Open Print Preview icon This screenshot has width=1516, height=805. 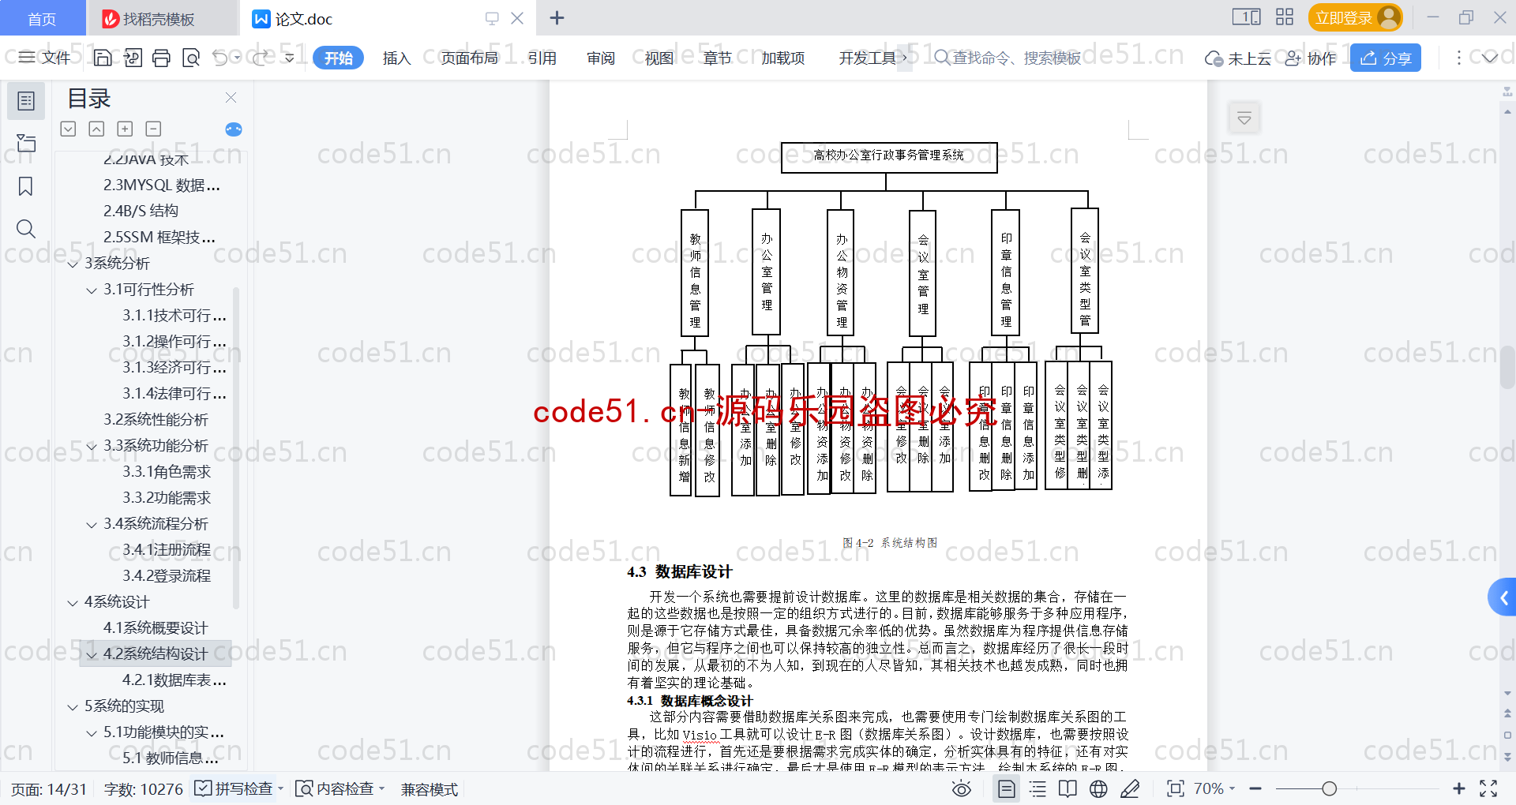(x=191, y=58)
